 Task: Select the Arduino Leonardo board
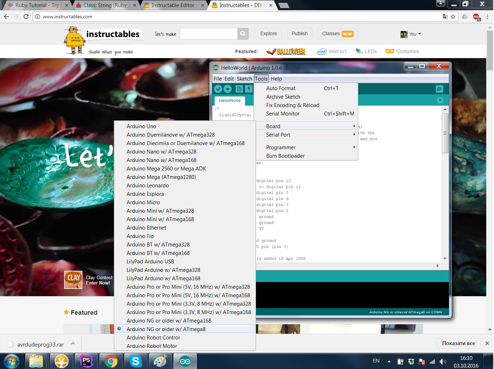[185, 185]
